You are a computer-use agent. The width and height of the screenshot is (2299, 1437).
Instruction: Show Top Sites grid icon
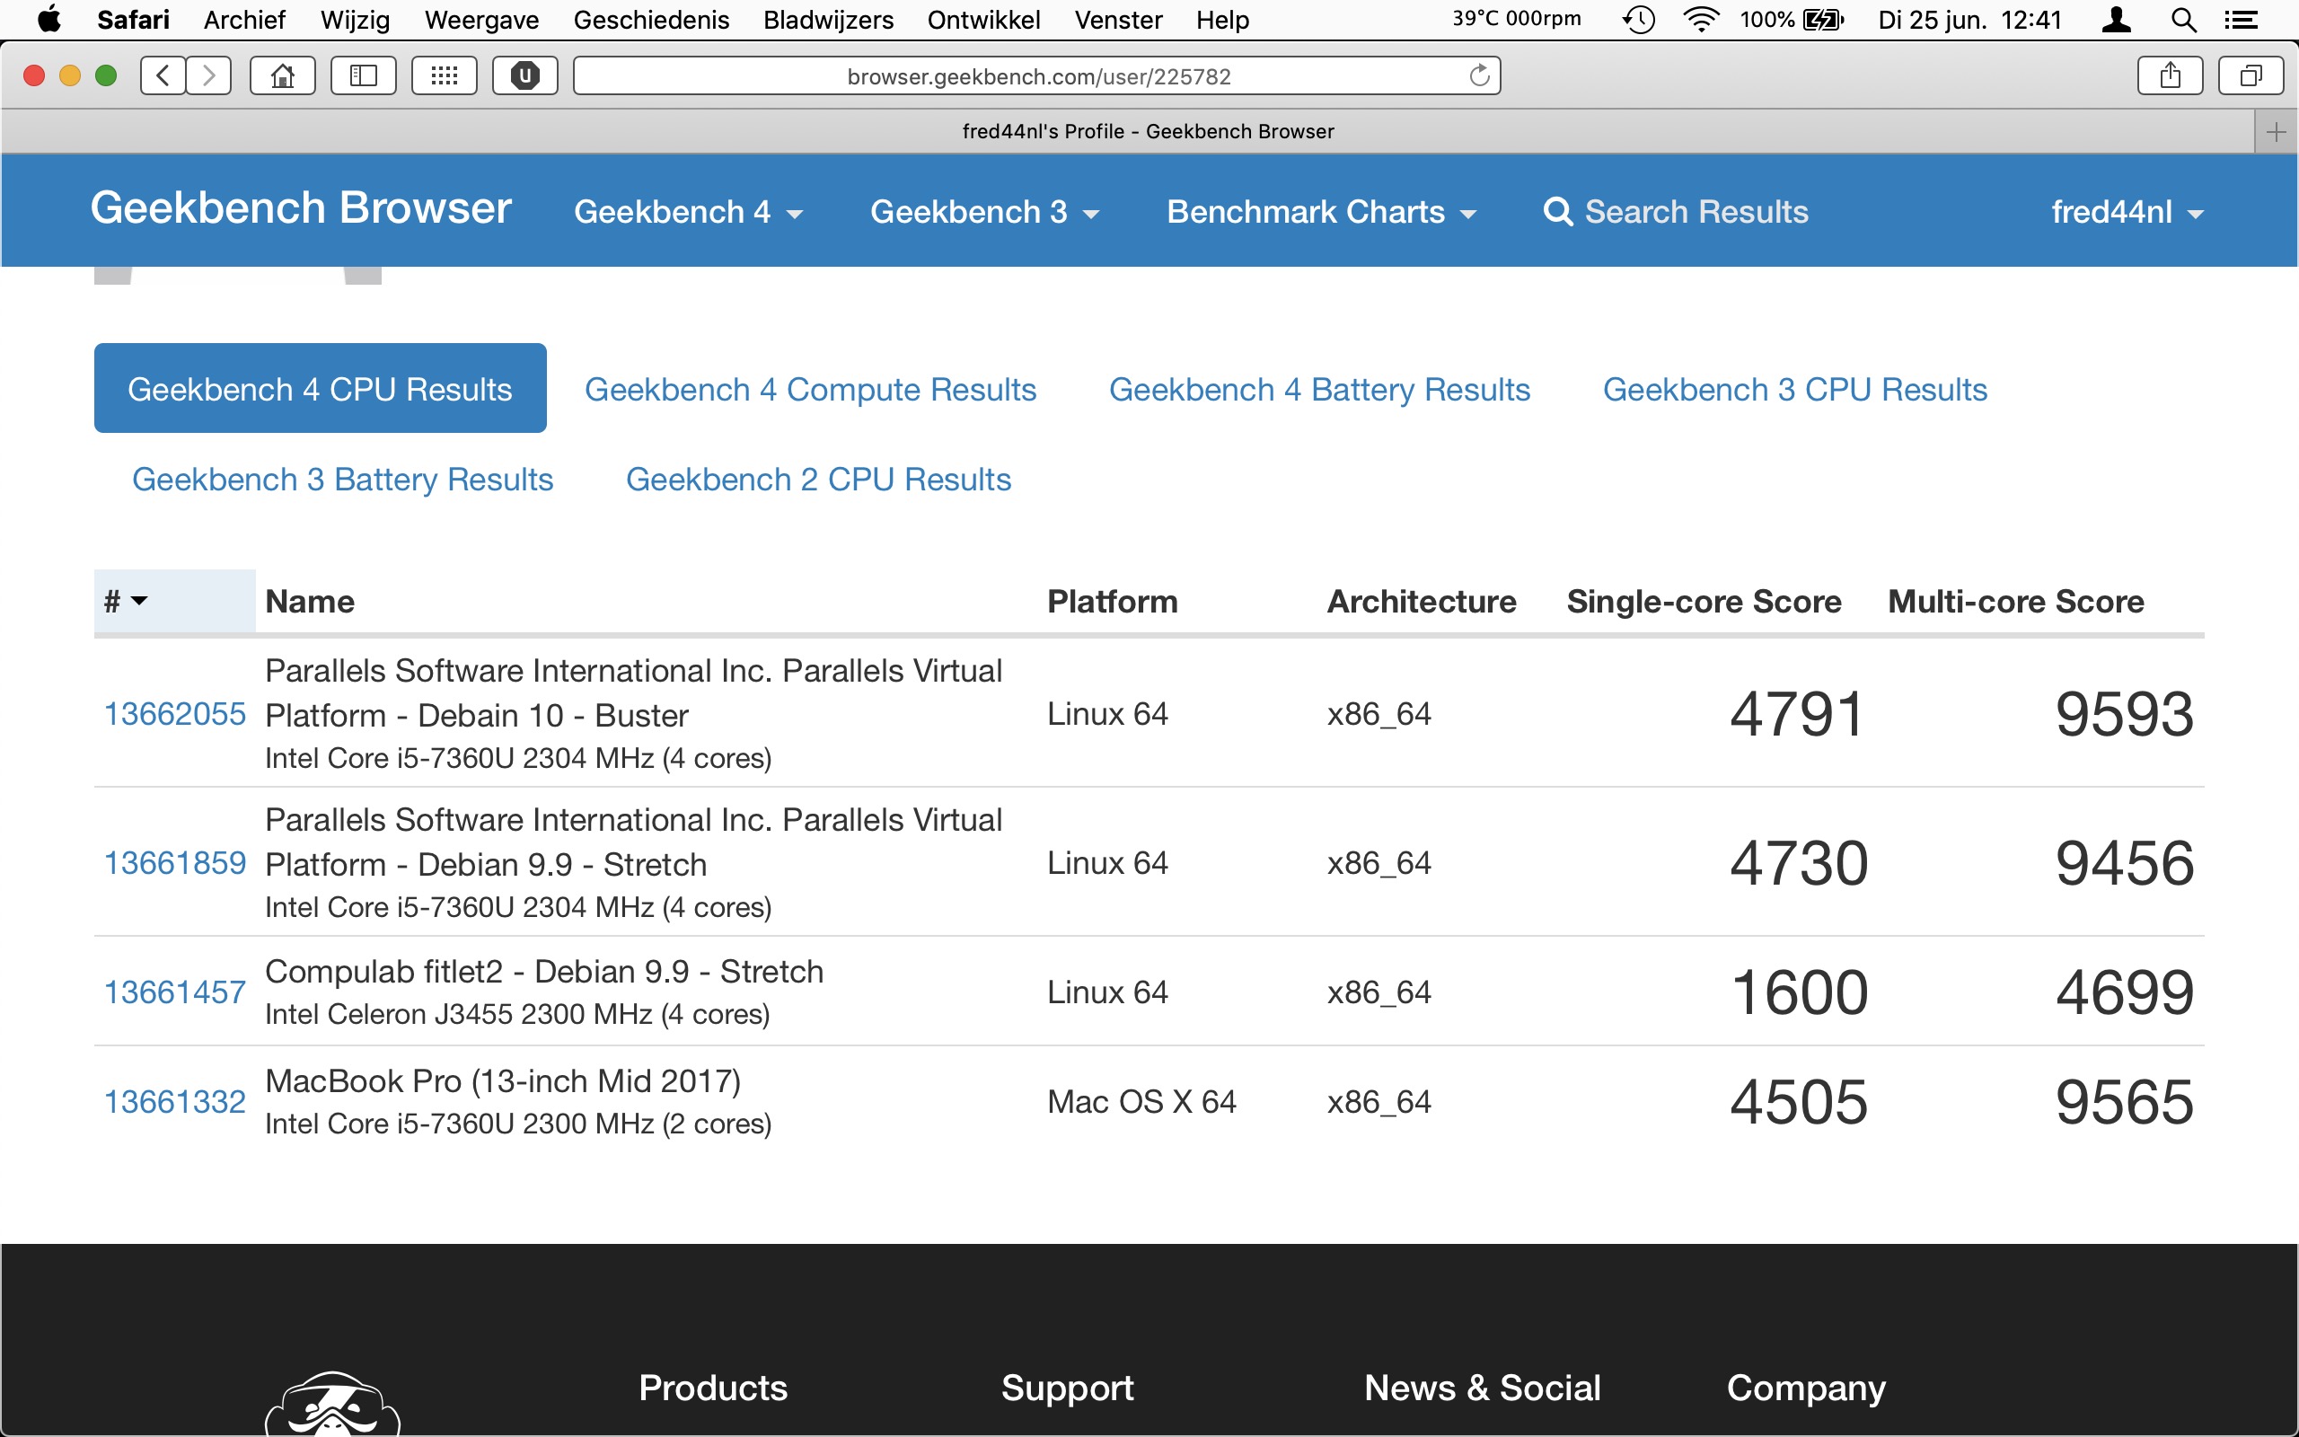444,76
